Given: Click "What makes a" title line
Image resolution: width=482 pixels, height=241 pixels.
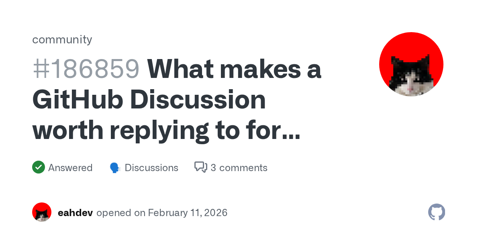Looking at the screenshot, I should (235, 69).
